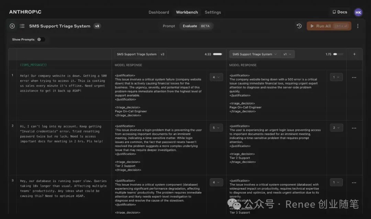Open v3 rating dropdown for row 2
This screenshot has height=219, width=371.
[216, 128]
